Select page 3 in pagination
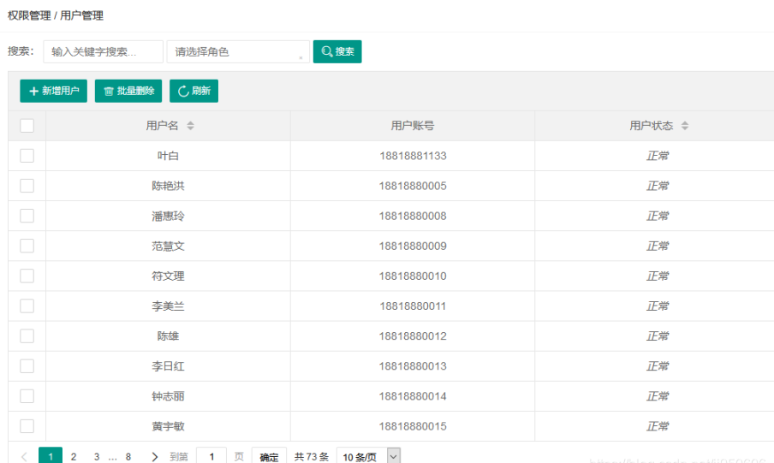774x463 pixels. [x=97, y=457]
